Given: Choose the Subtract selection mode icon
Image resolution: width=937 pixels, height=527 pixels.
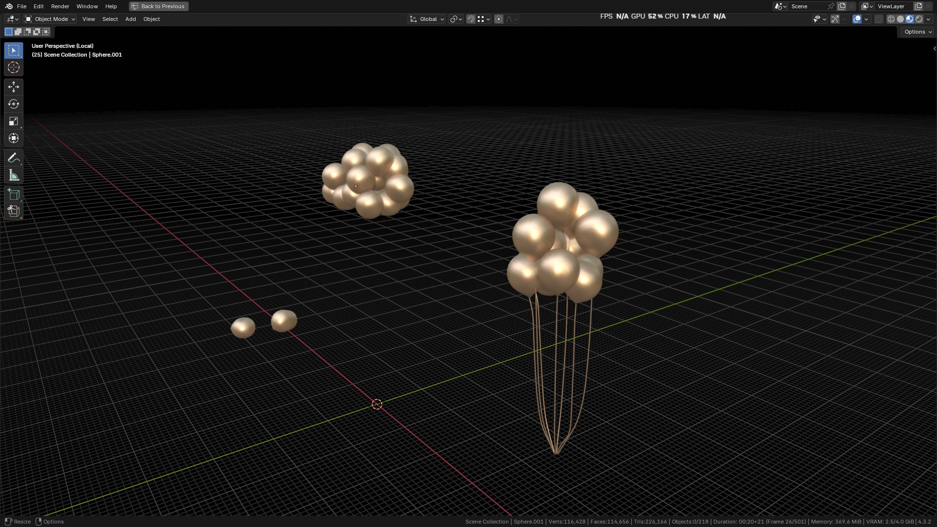Looking at the screenshot, I should click(27, 32).
